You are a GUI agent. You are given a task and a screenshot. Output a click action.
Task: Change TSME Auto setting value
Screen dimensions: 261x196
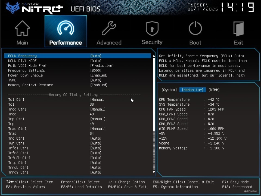(x=96, y=80)
